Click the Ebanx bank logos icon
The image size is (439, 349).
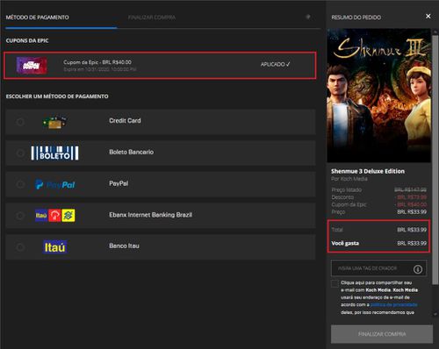55,216
